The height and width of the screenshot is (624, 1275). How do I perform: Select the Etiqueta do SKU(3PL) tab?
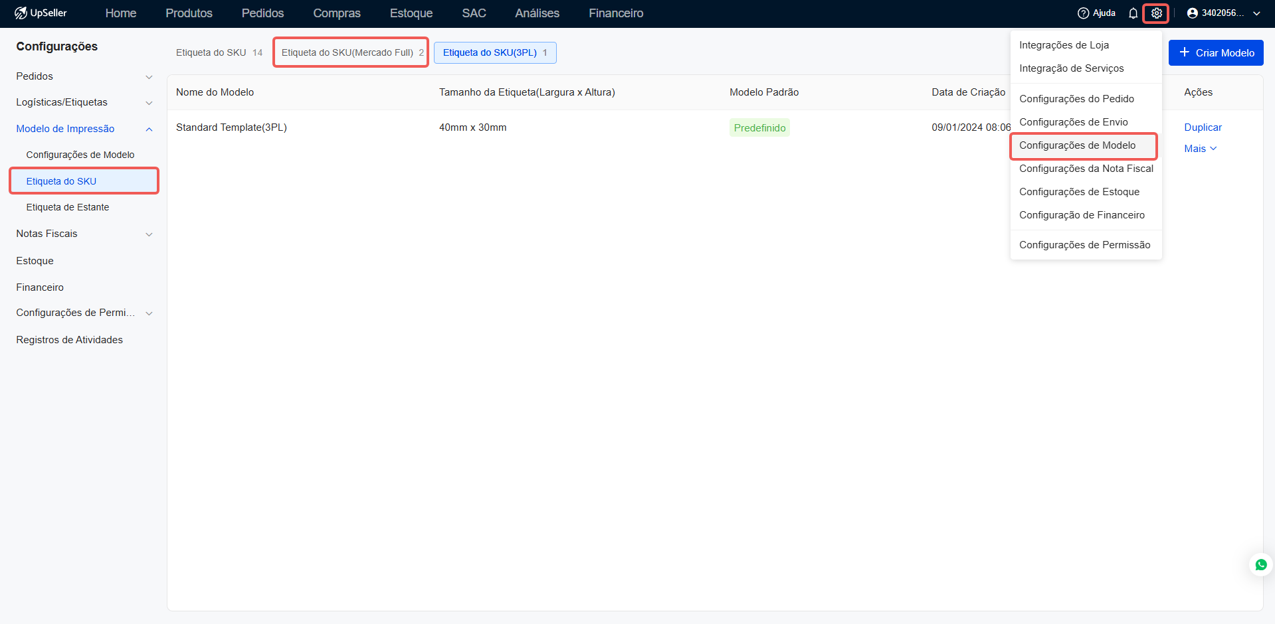(495, 52)
